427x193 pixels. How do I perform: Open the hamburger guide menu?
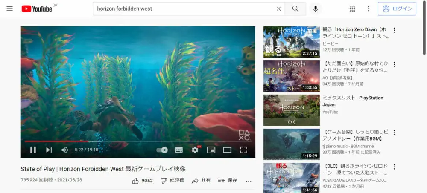click(x=9, y=9)
